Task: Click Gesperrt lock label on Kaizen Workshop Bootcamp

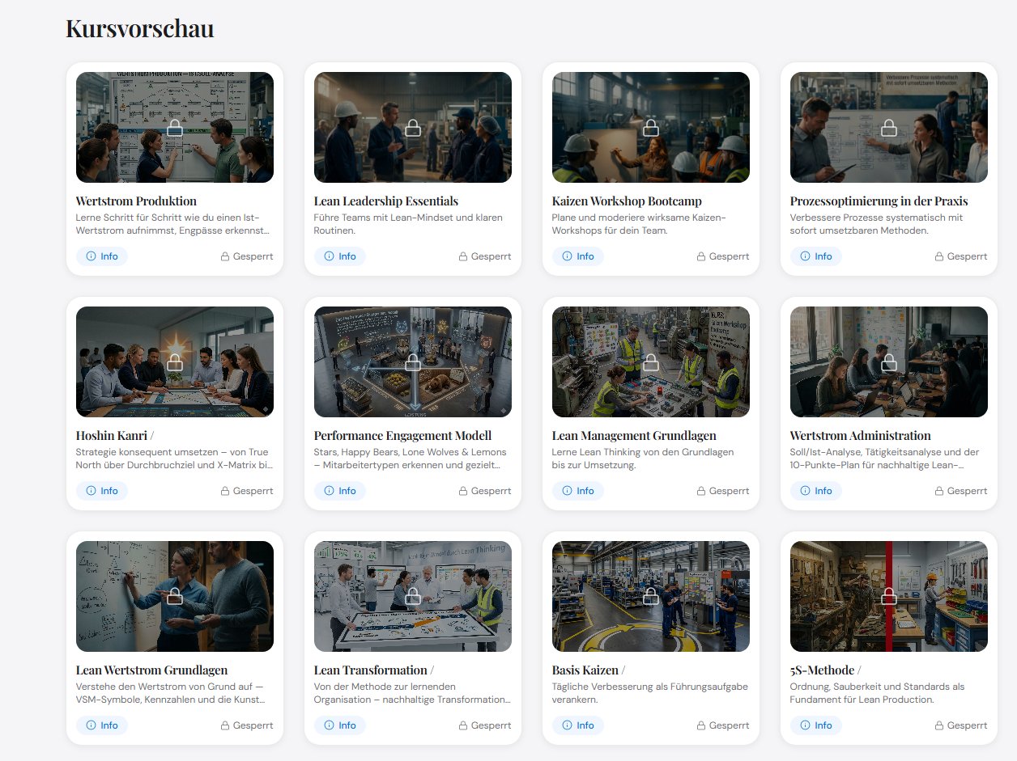Action: (x=722, y=256)
